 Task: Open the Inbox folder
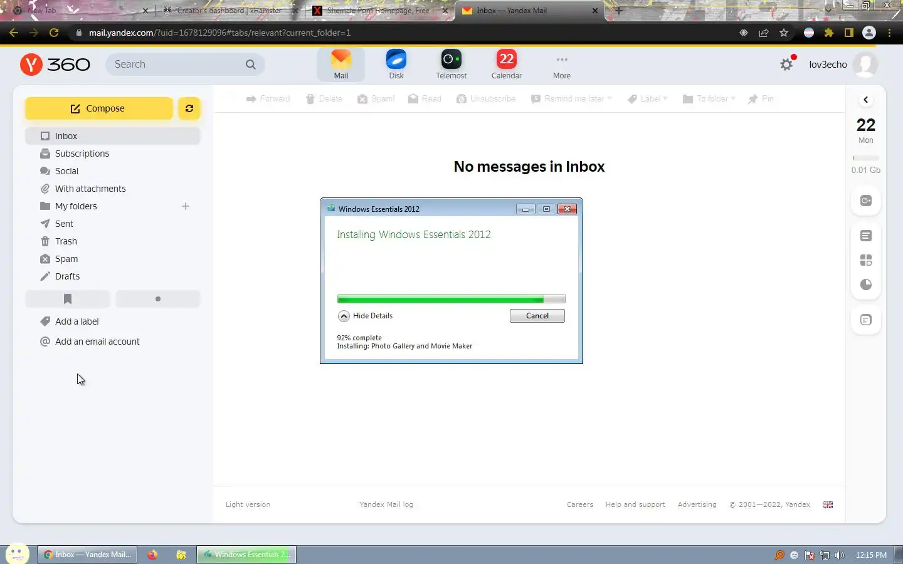(113, 136)
